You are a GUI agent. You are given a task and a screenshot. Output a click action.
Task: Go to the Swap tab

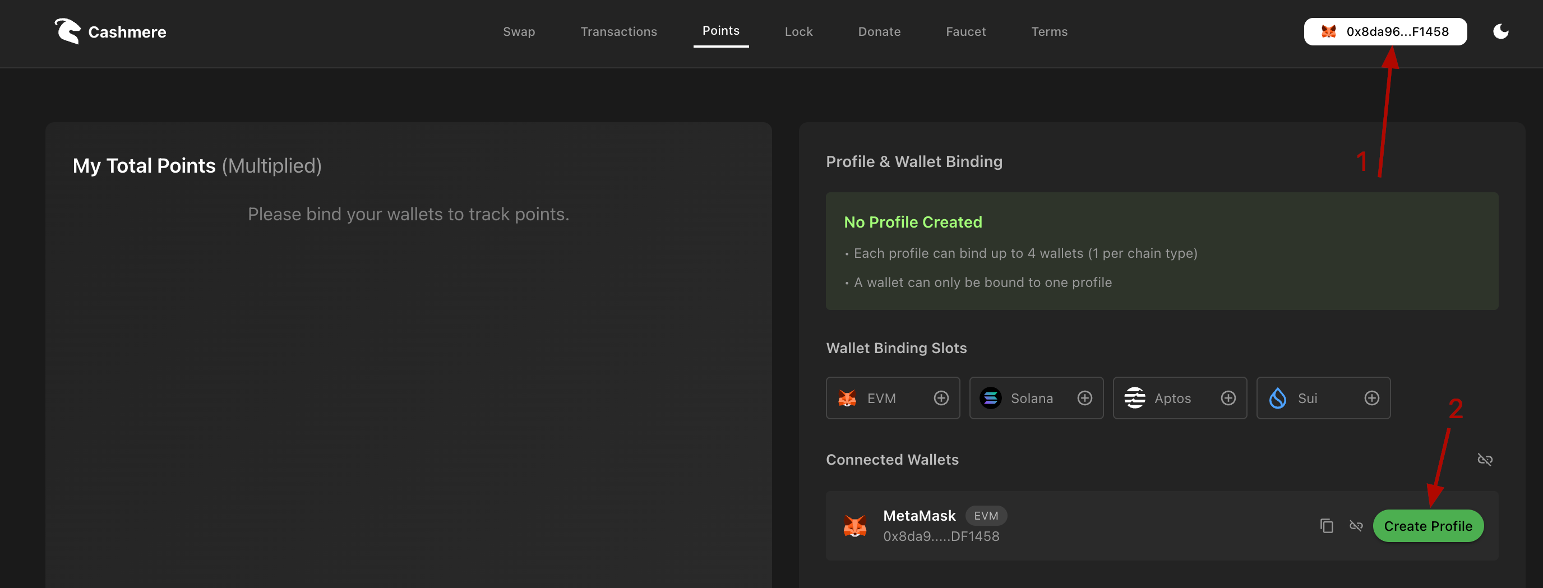pos(519,32)
